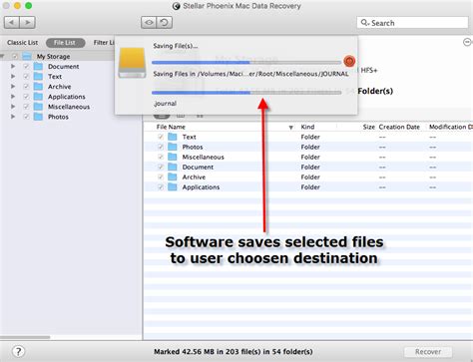Image resolution: width=473 pixels, height=362 pixels.
Task: Select the Document row in file table
Action: pos(308,167)
